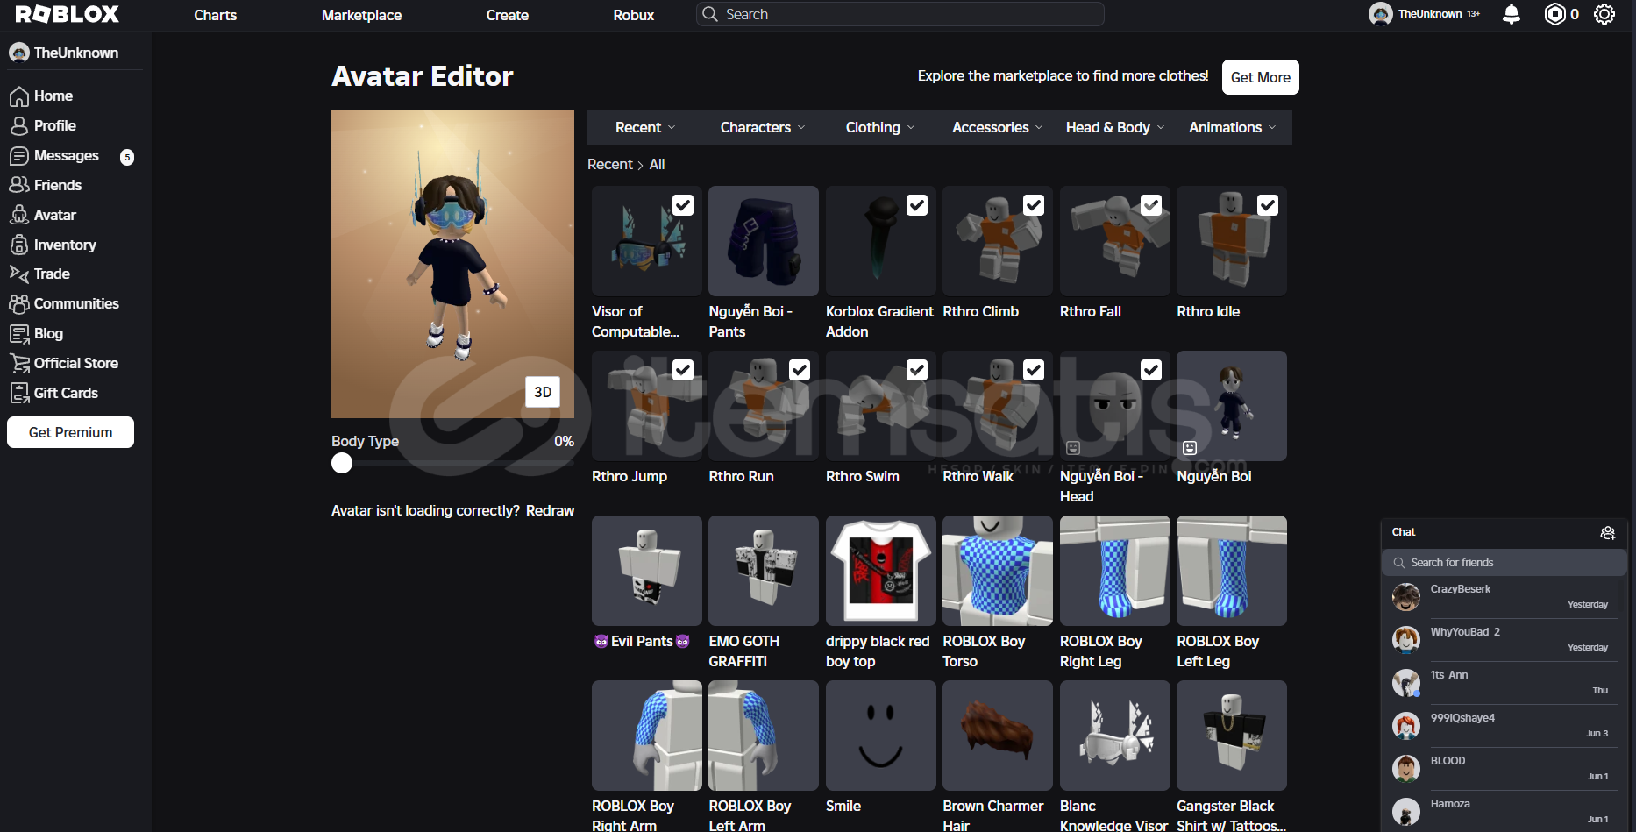Open the Create tab
Screen dimensions: 1636x832
[508, 15]
